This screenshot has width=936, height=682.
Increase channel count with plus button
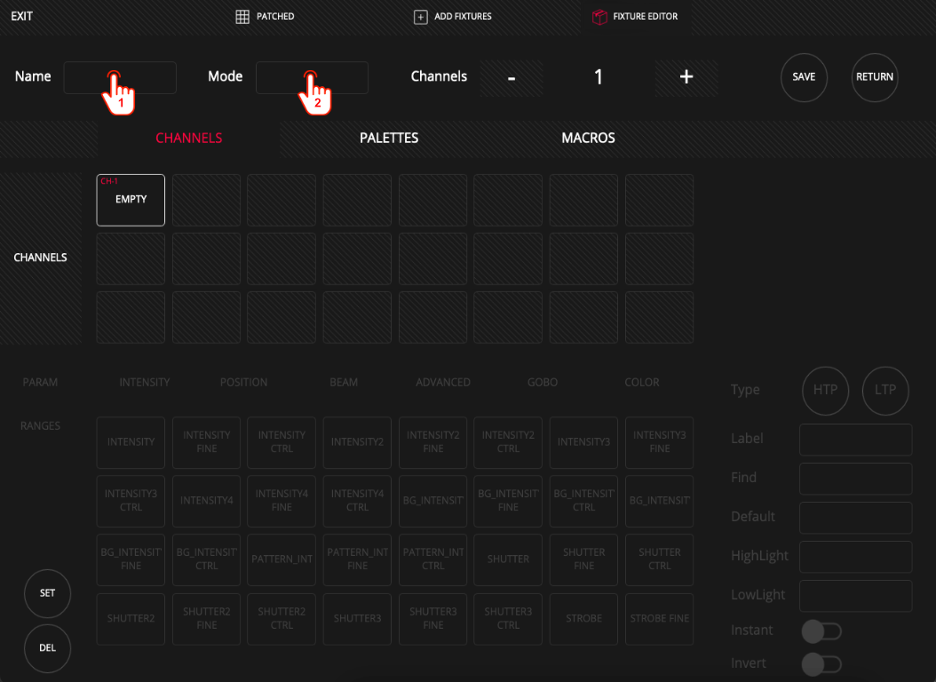[686, 77]
